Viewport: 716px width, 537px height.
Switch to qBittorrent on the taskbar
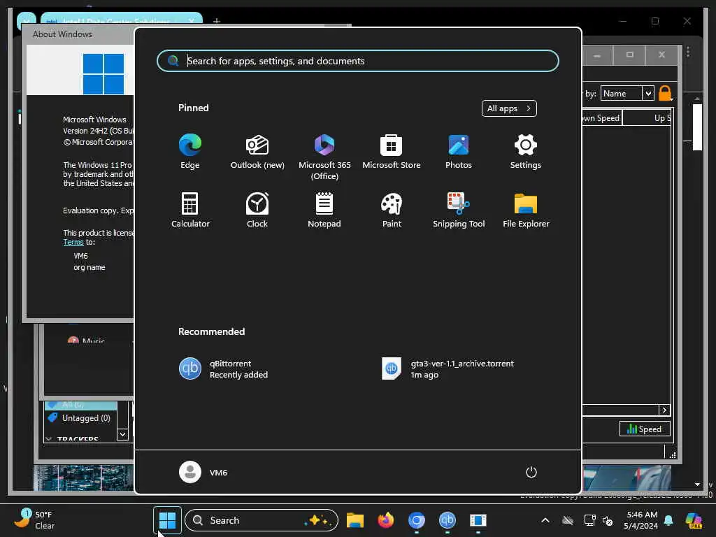pyautogui.click(x=447, y=520)
